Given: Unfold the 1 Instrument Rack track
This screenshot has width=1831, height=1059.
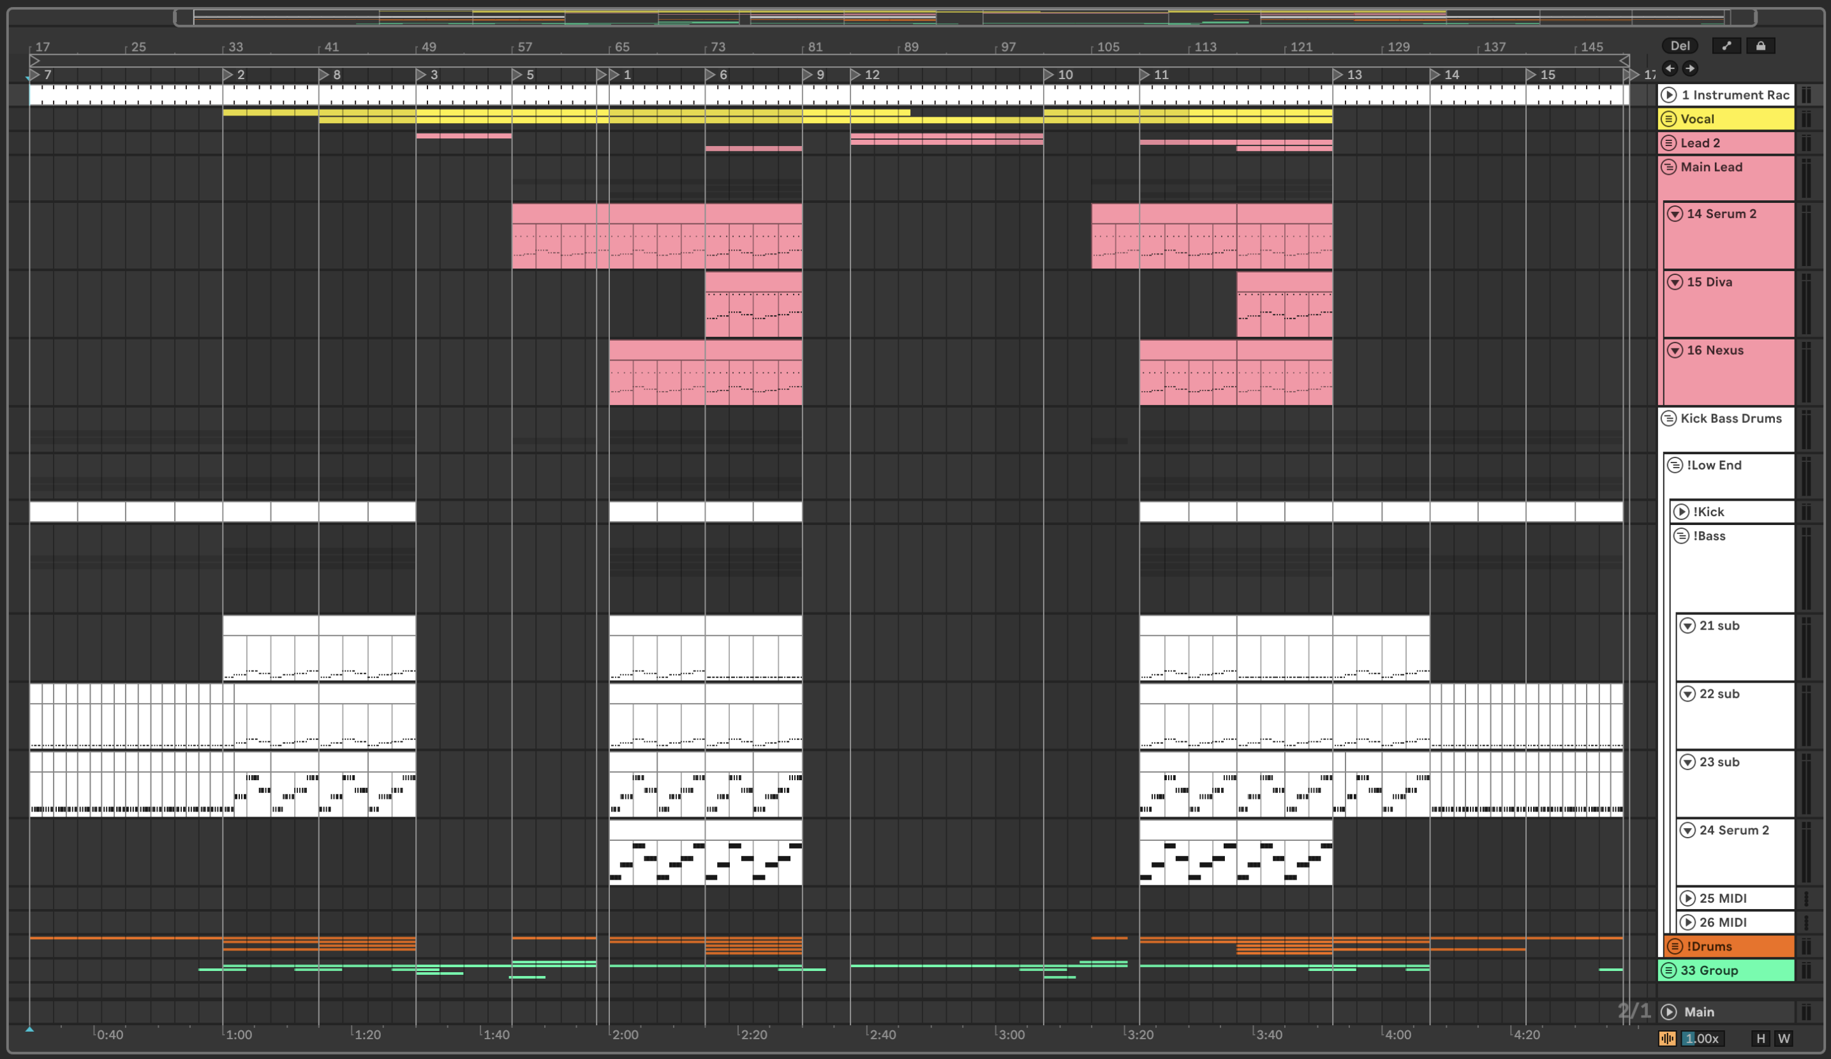Looking at the screenshot, I should pos(1669,94).
